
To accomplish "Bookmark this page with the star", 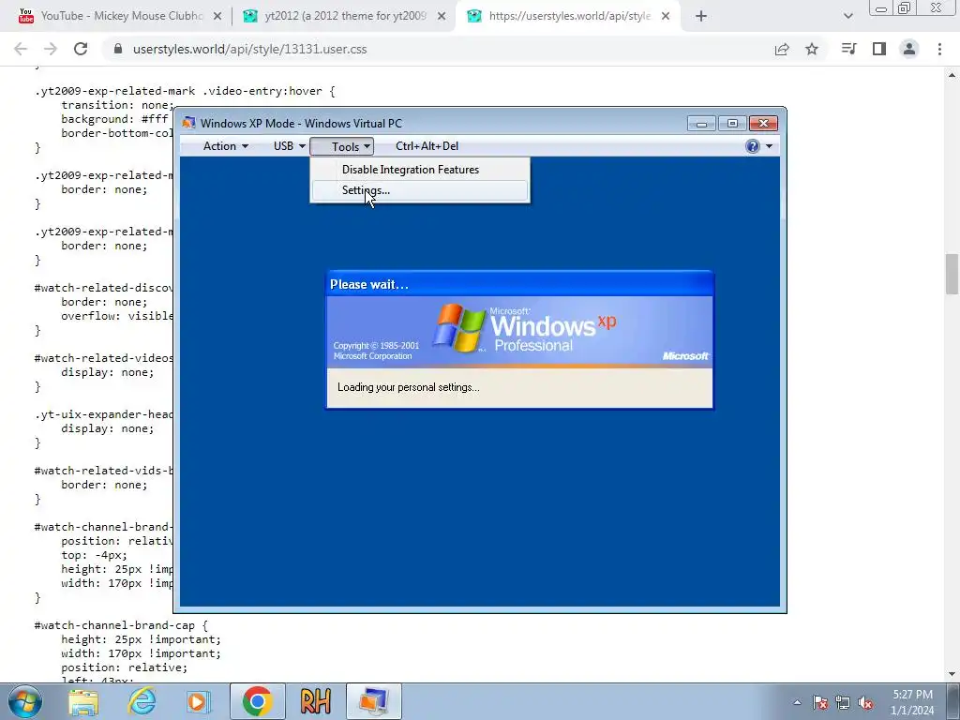I will click(x=812, y=49).
